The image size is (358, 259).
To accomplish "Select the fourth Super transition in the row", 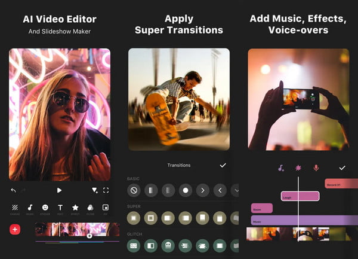I will pos(185,218).
